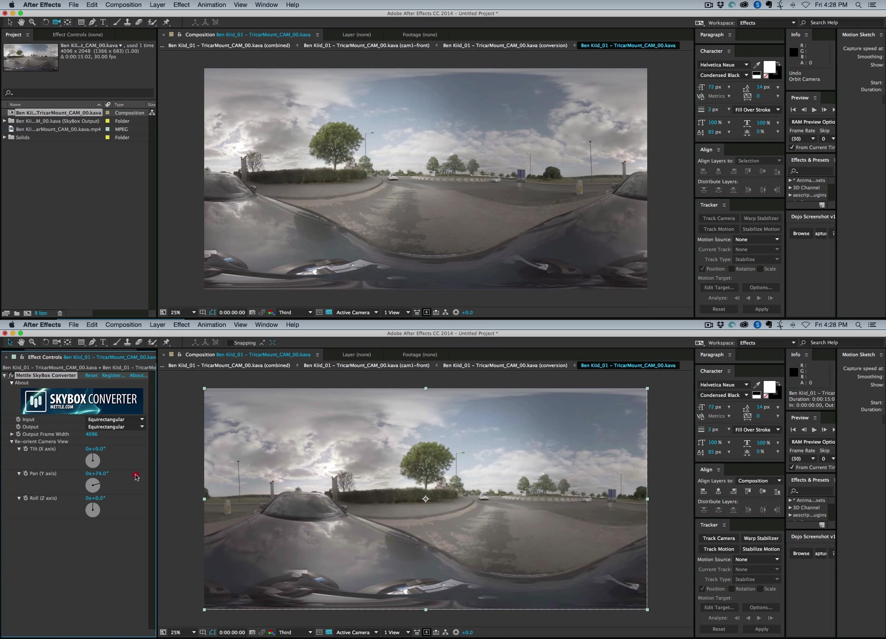Viewport: 886px width, 639px height.
Task: Switch to the Effect Controls (none) tab
Action: (x=78, y=35)
